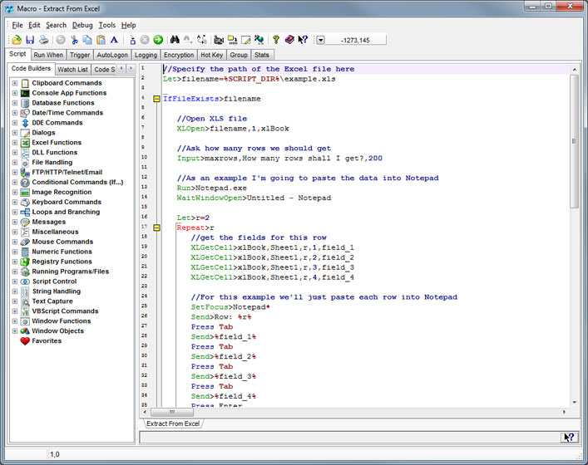Click the Print toolbar icon

(x=43, y=40)
